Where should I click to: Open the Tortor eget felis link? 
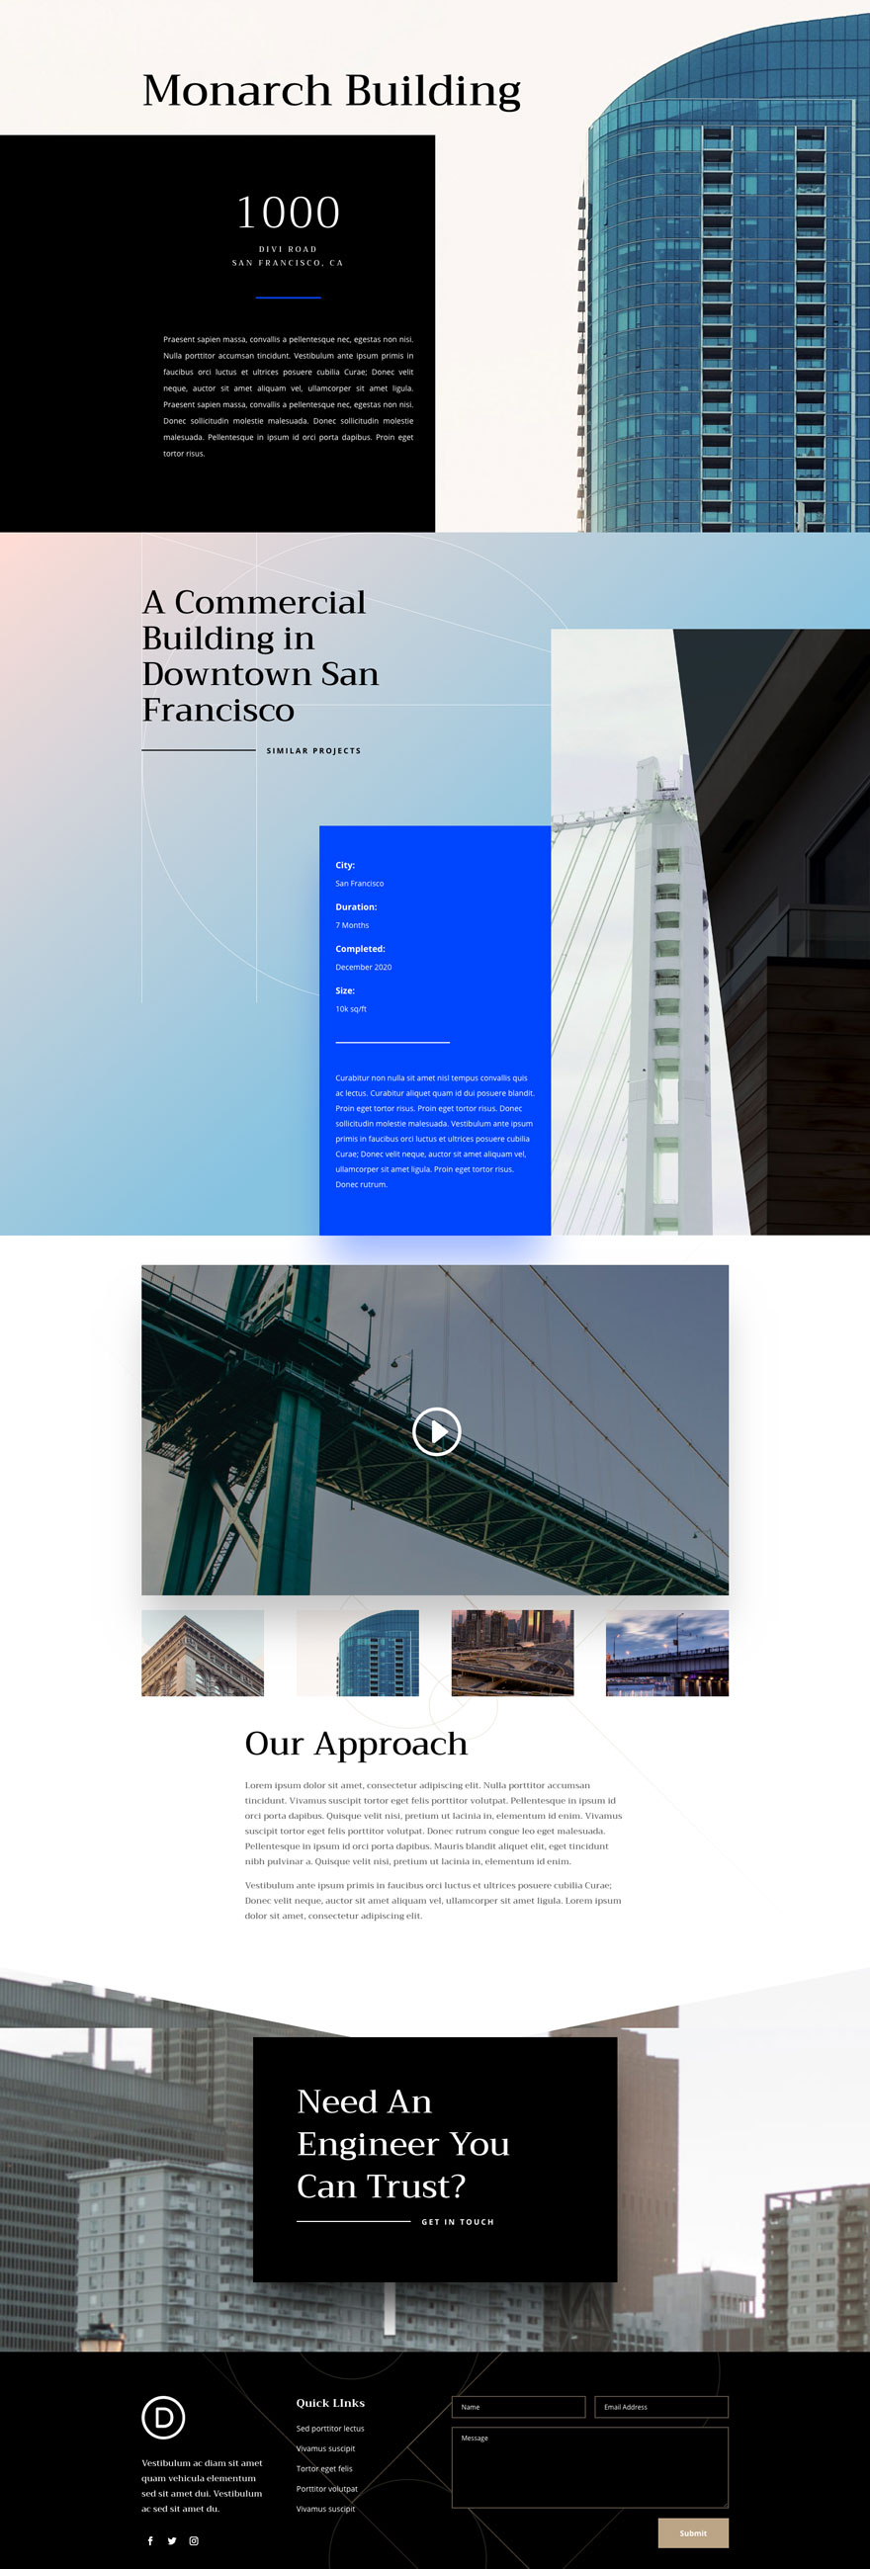pos(324,2468)
